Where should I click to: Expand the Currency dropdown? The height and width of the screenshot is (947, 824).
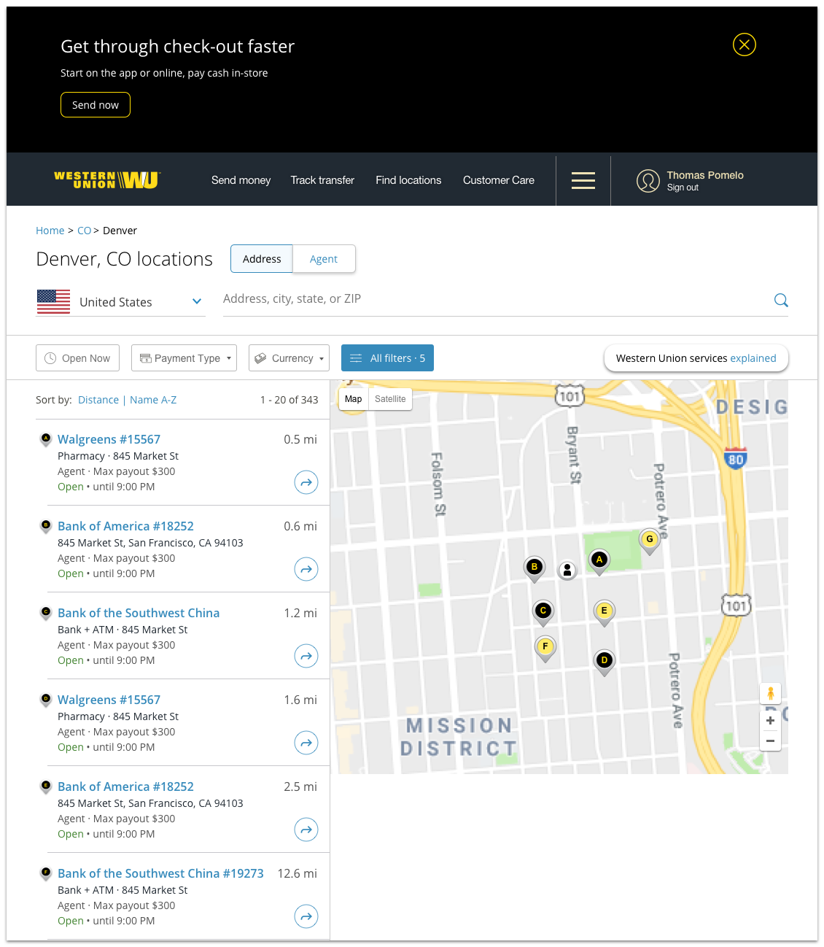[x=289, y=357]
